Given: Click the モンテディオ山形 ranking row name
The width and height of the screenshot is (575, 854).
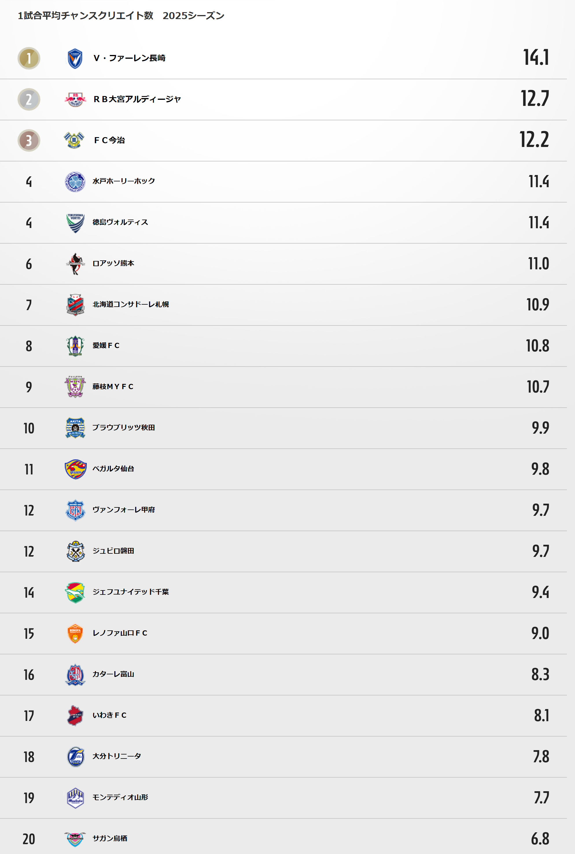Looking at the screenshot, I should 120,797.
